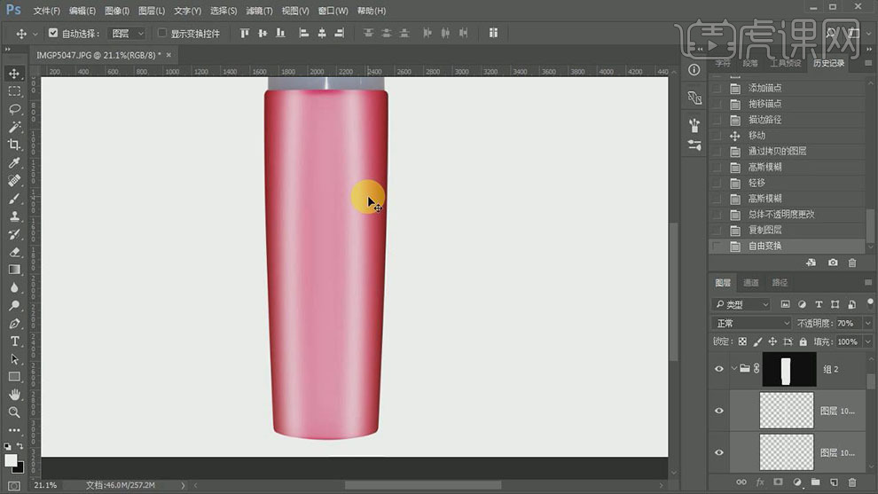878x494 pixels.
Task: Click the delete layer trash icon
Action: coord(852,482)
